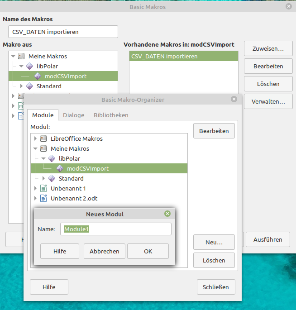Collapse libPolar in Basic Makros tree
Screen dimensions: 296x310
[x=21, y=66]
